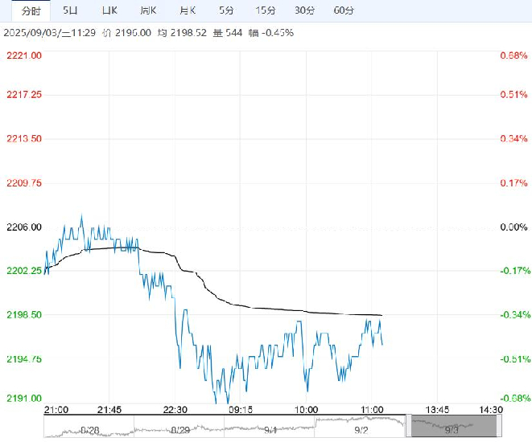Select the shaded 9/3 range window

(x=454, y=426)
